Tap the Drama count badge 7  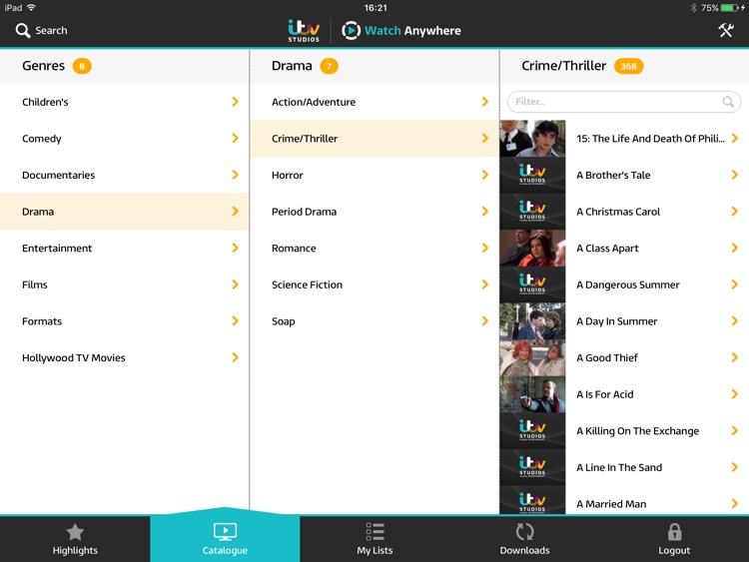[x=329, y=66]
